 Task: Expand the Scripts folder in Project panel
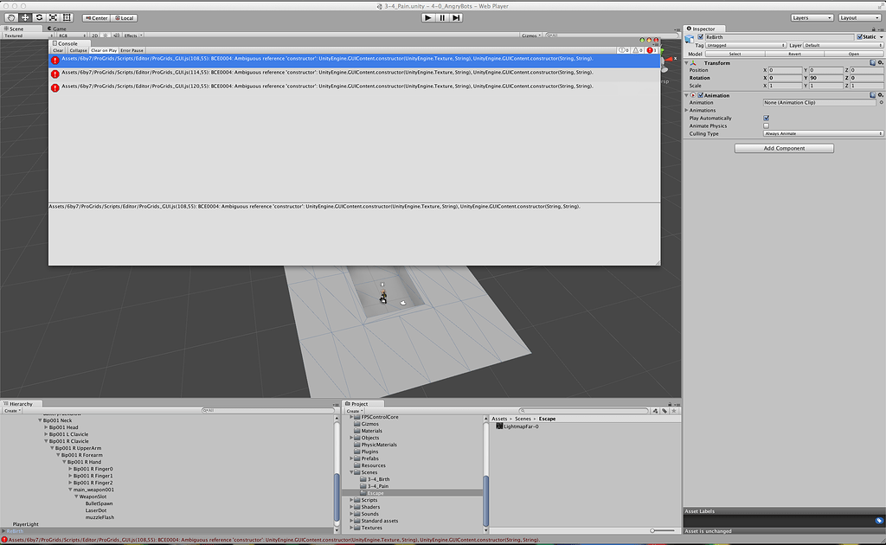pyautogui.click(x=350, y=499)
